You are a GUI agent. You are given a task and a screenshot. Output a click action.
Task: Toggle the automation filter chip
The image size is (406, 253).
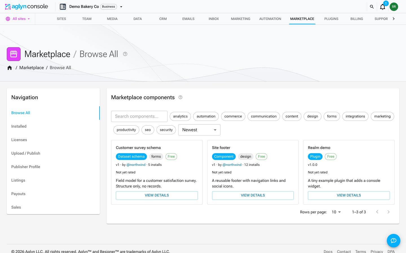[x=206, y=116]
